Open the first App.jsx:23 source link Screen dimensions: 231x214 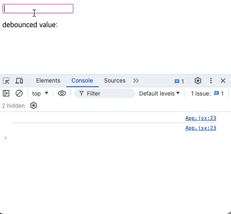[x=201, y=118]
